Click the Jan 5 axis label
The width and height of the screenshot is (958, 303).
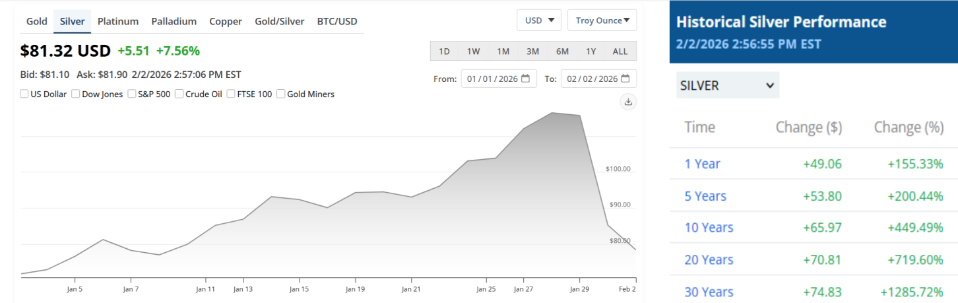tap(75, 288)
